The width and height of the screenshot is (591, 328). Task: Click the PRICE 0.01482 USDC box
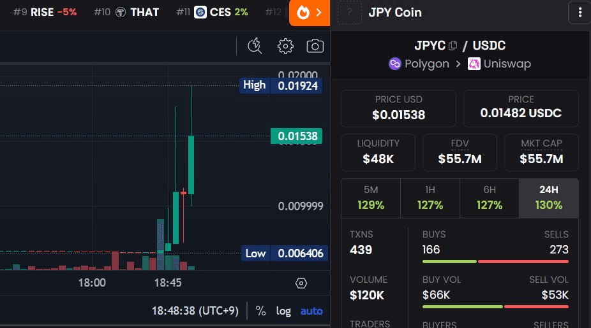(521, 108)
